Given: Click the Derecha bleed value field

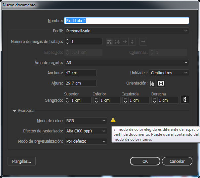Looking at the screenshot, I should tap(168, 100).
